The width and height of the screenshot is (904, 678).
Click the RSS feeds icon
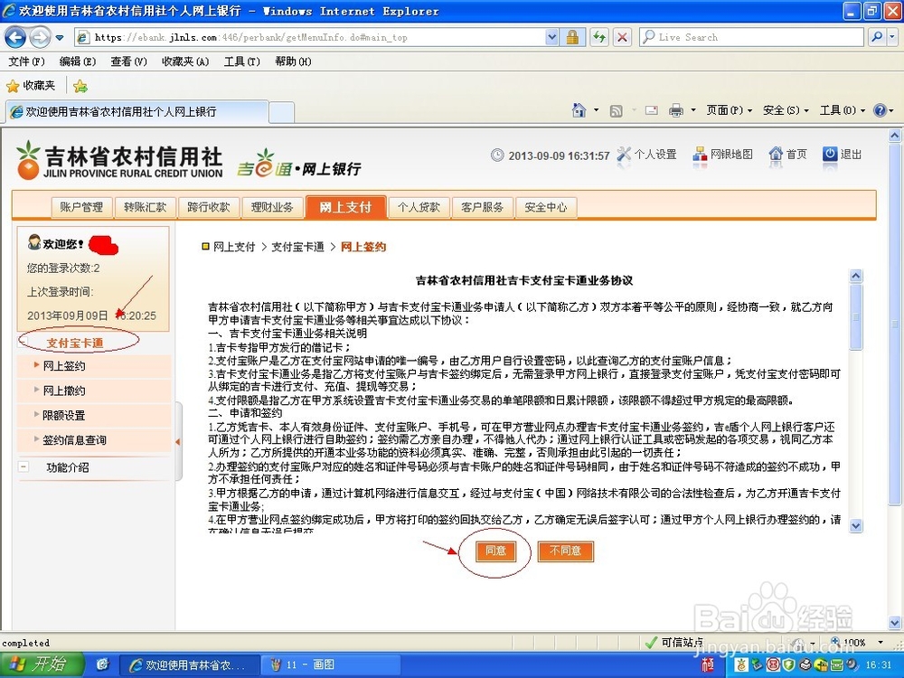pos(616,110)
